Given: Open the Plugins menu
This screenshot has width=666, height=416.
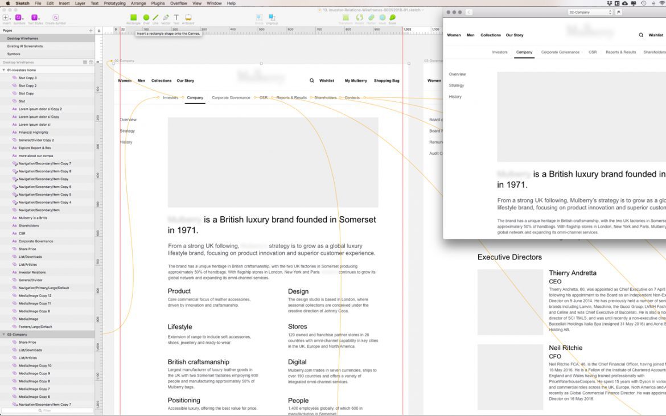Looking at the screenshot, I should pyautogui.click(x=158, y=3).
